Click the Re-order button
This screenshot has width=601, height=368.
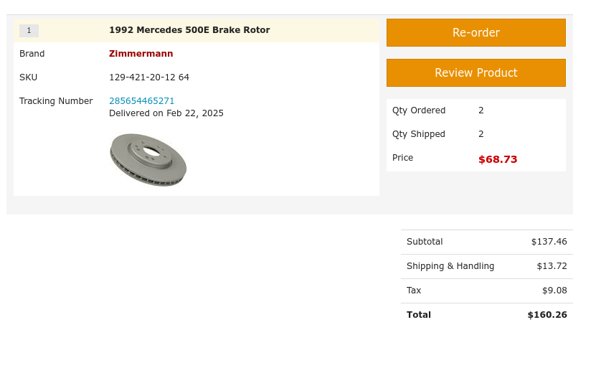475,33
